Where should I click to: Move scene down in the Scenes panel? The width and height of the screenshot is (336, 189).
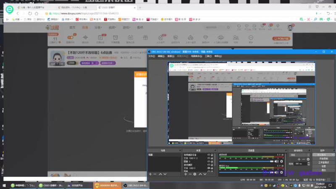pyautogui.click(x=165, y=174)
